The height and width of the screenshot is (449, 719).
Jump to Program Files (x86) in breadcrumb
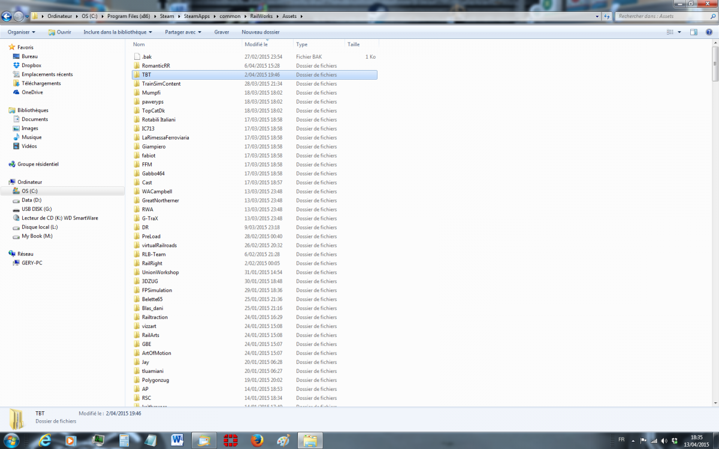tap(130, 16)
